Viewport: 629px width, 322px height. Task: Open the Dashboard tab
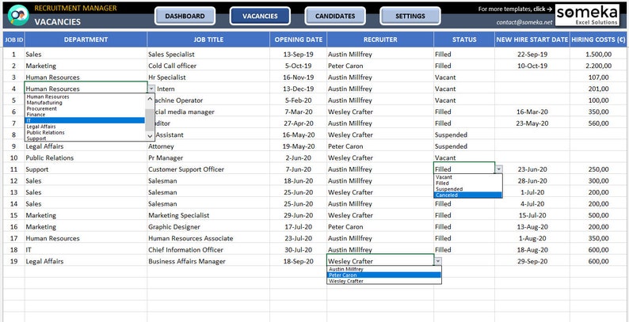point(185,17)
